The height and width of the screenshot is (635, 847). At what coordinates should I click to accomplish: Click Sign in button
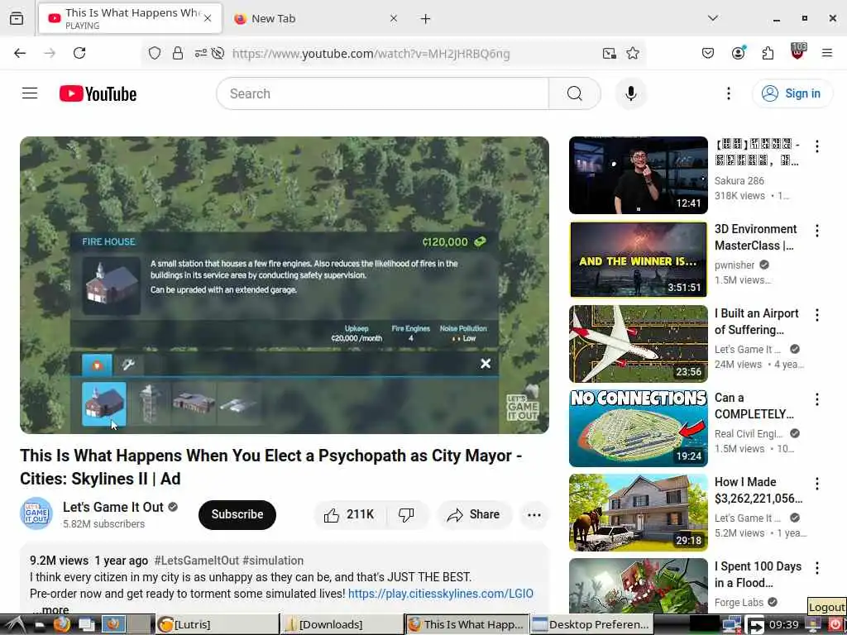pyautogui.click(x=792, y=93)
